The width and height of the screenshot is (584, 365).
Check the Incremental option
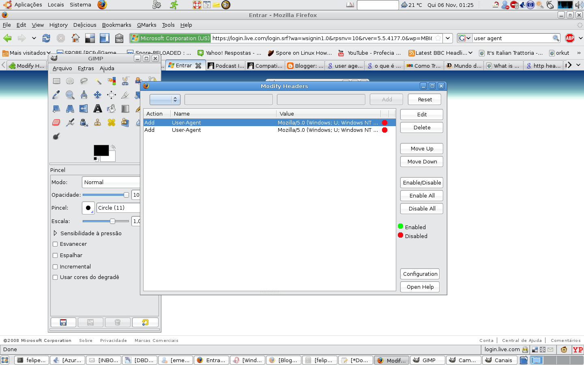tap(55, 267)
